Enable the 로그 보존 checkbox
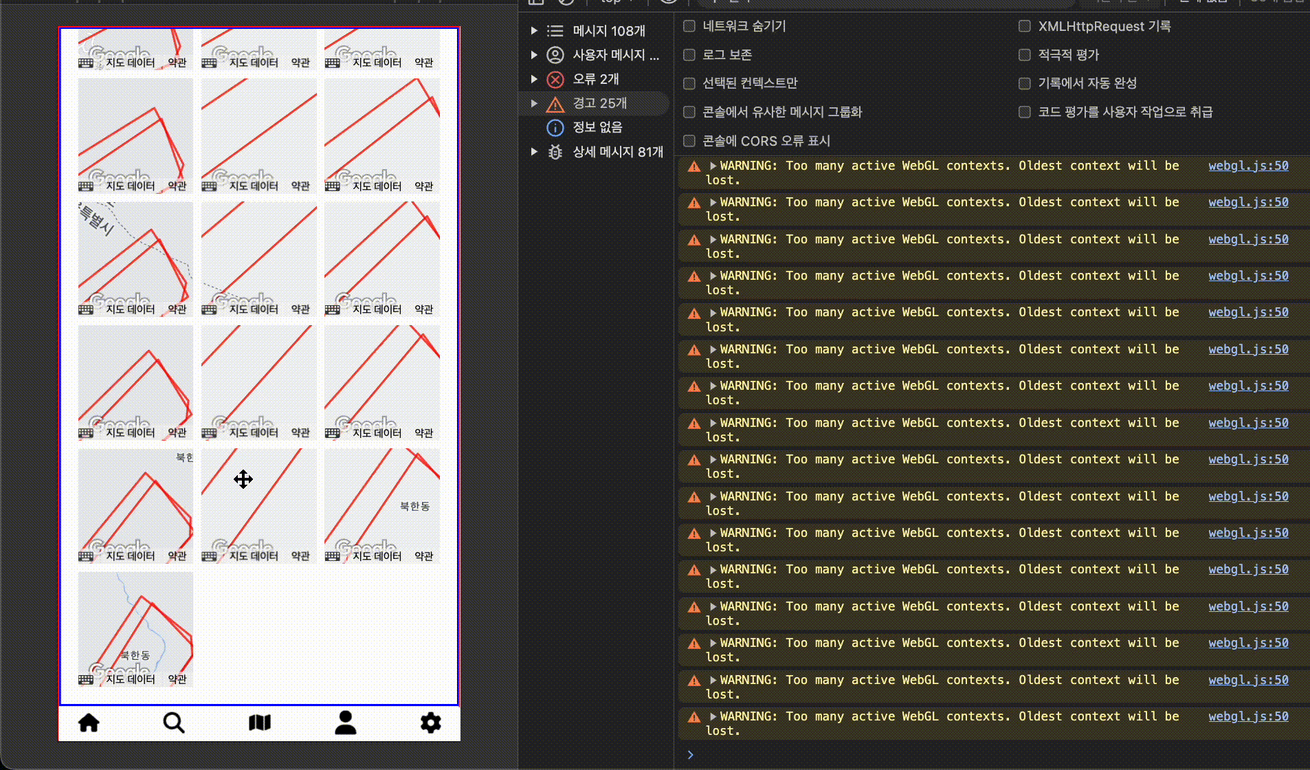This screenshot has height=770, width=1310. [689, 55]
